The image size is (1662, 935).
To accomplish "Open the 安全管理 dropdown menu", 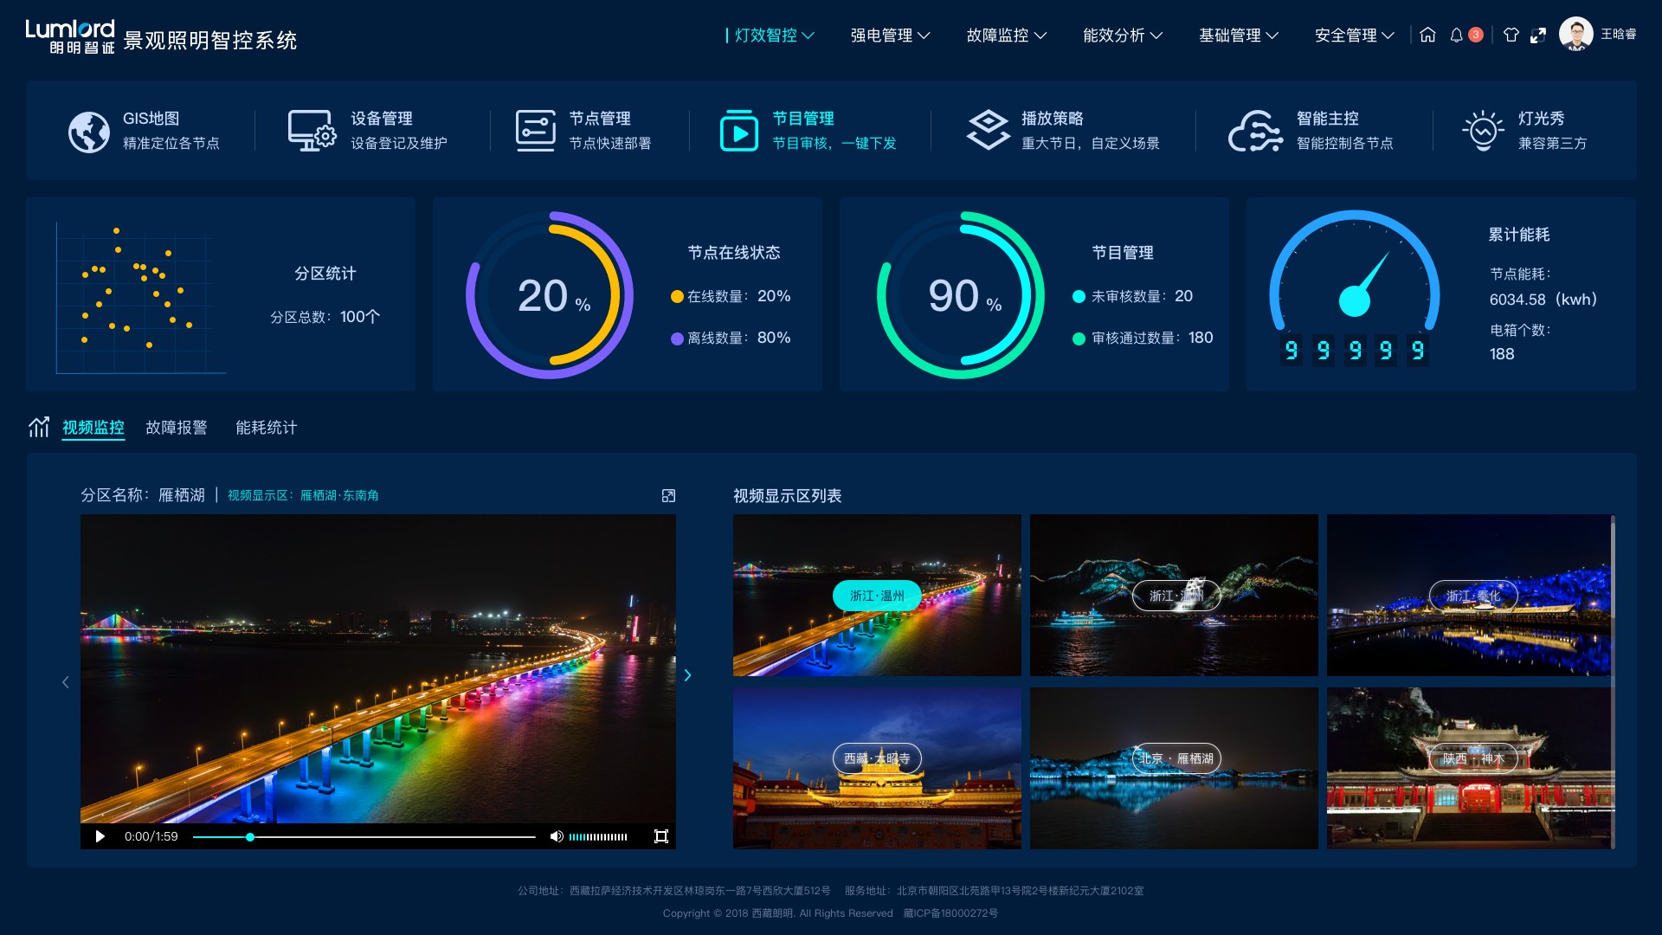I will point(1354,35).
